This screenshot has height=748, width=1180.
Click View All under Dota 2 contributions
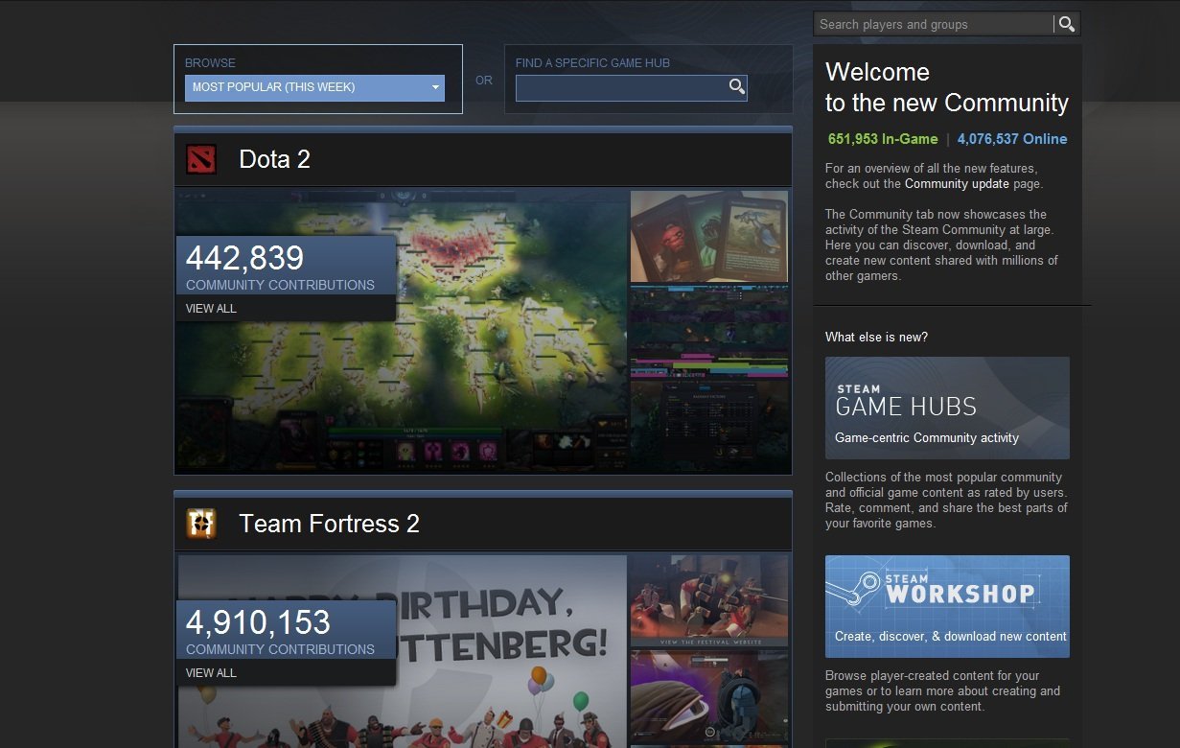(211, 309)
